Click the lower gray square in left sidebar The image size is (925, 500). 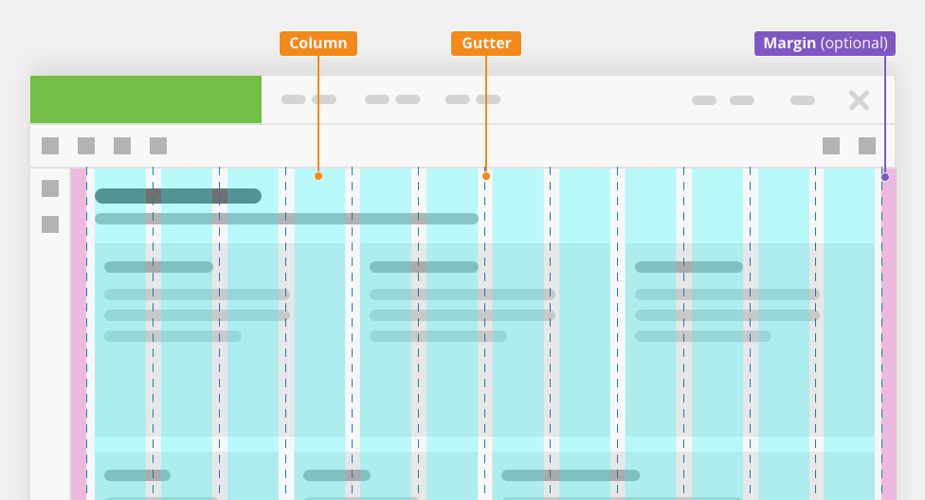tap(50, 224)
